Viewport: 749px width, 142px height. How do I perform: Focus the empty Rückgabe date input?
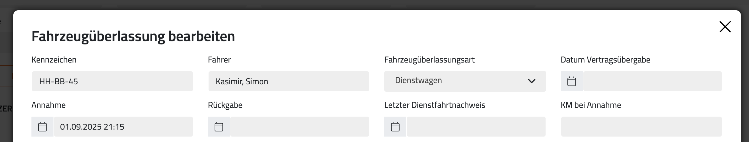coord(299,127)
